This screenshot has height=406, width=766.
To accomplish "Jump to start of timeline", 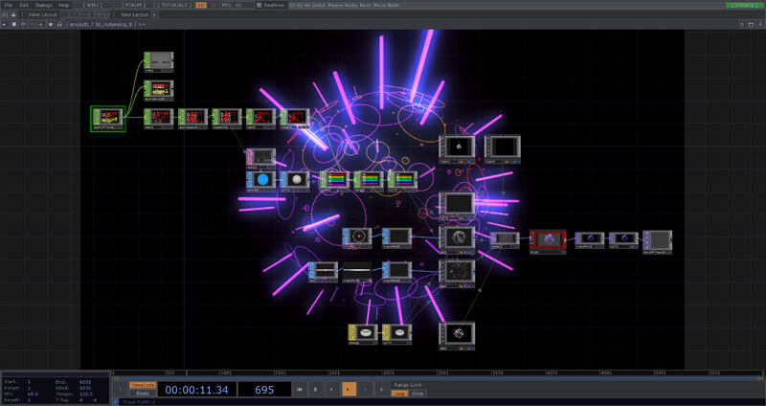I will click(x=300, y=390).
